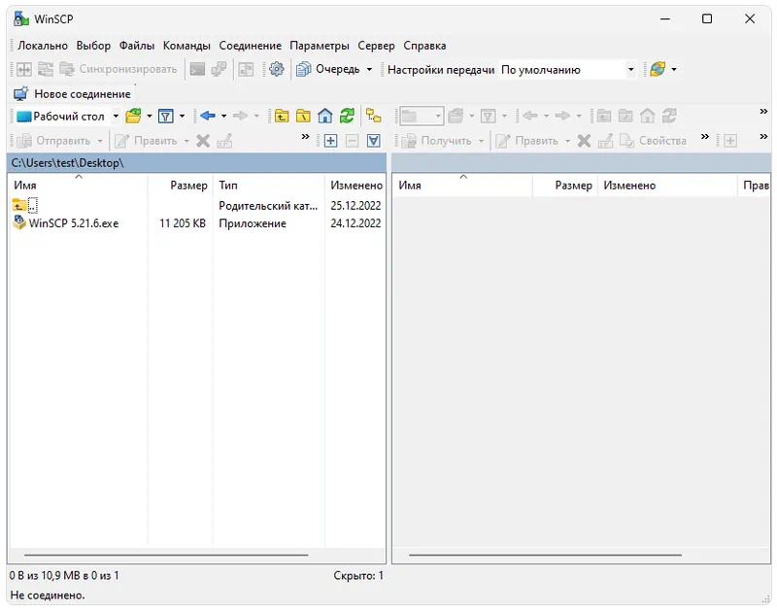Screen dimensions: 777x612
Task: Sort local files by Размер column
Action: pyautogui.click(x=181, y=186)
